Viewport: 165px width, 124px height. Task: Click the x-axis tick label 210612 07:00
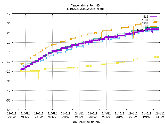[x=106, y=115]
